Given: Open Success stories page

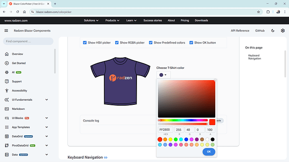Looking at the screenshot, I should tap(152, 20).
